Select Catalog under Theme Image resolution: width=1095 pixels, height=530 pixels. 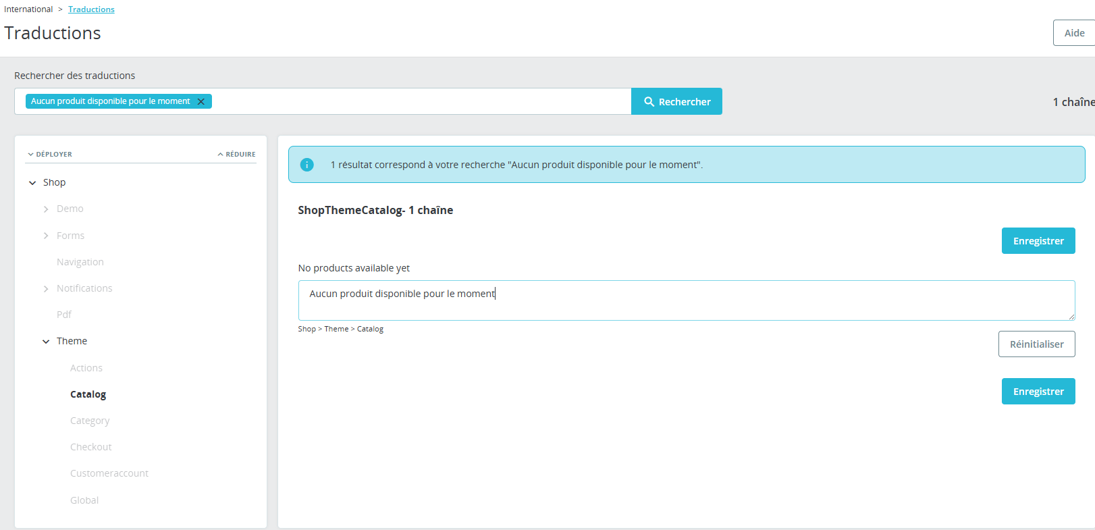[88, 394]
